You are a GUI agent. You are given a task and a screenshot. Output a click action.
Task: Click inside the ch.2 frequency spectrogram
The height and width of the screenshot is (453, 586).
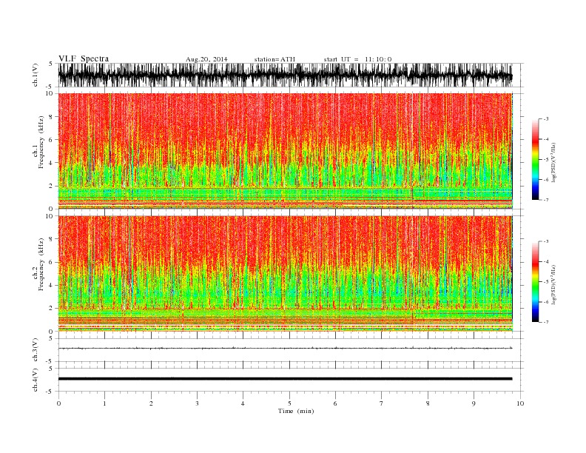point(285,274)
